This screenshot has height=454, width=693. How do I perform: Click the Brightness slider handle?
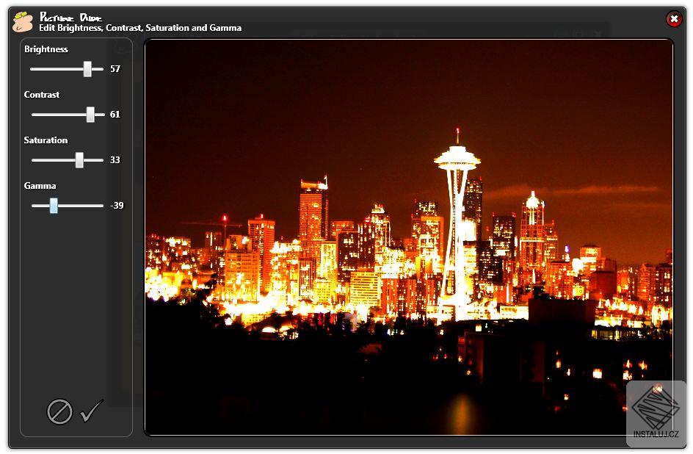point(87,69)
